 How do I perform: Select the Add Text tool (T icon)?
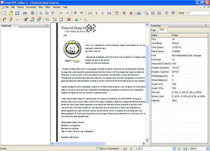click(x=4, y=20)
